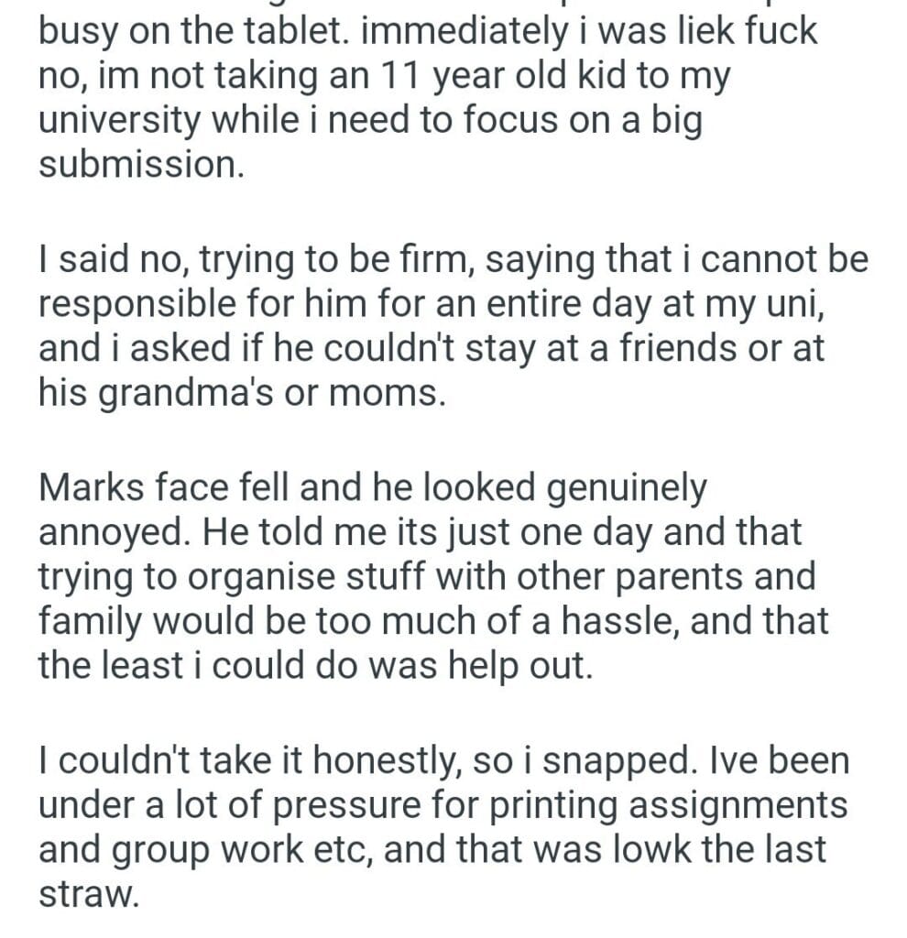
Task: Click the word "hassle"
Action: coord(607,620)
